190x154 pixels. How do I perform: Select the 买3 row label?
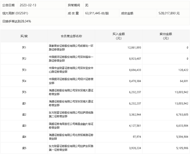24,70
